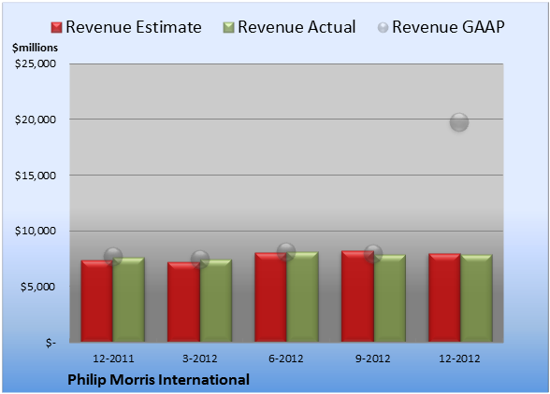Viewport: 550px width, 394px height.
Task: Click the GAAP marker near $20,000 for 12-2012
Action: (x=459, y=122)
